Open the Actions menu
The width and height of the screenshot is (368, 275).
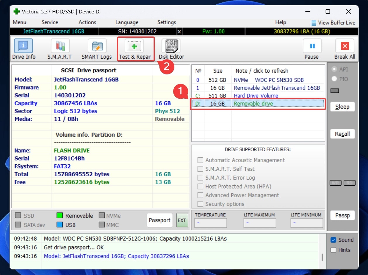coord(87,22)
